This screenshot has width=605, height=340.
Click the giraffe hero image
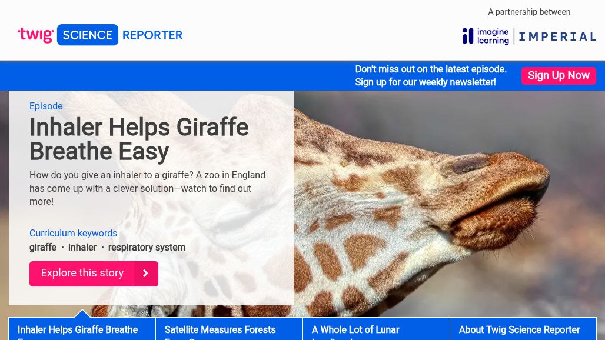[448, 204]
